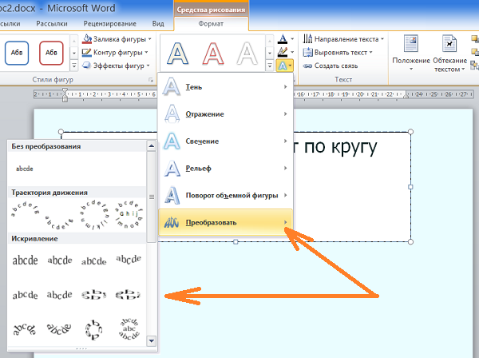Open the Position (Положение) button
Screen dimensions: 479x358
click(411, 53)
